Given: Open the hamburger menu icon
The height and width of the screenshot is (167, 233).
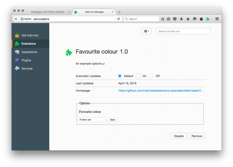Looking at the screenshot, I should point(217,19).
